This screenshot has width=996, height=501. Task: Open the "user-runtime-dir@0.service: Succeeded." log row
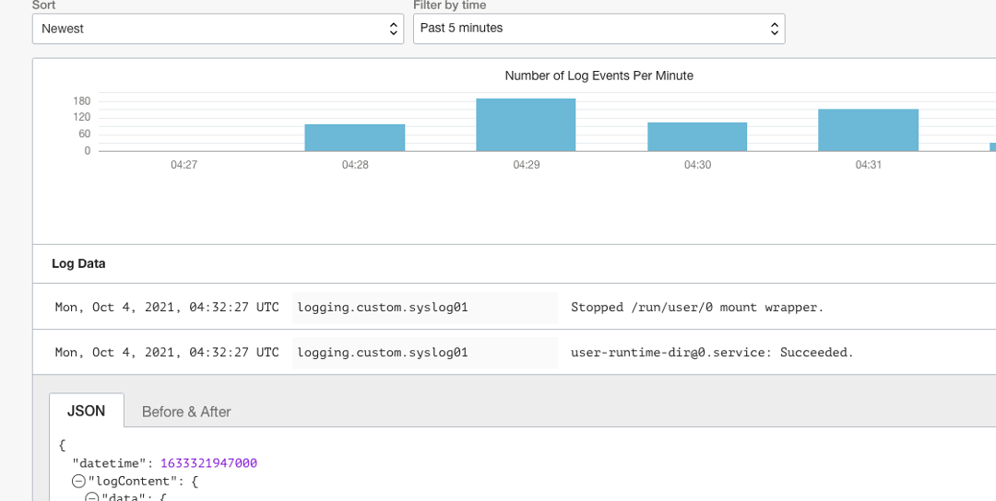(x=515, y=352)
